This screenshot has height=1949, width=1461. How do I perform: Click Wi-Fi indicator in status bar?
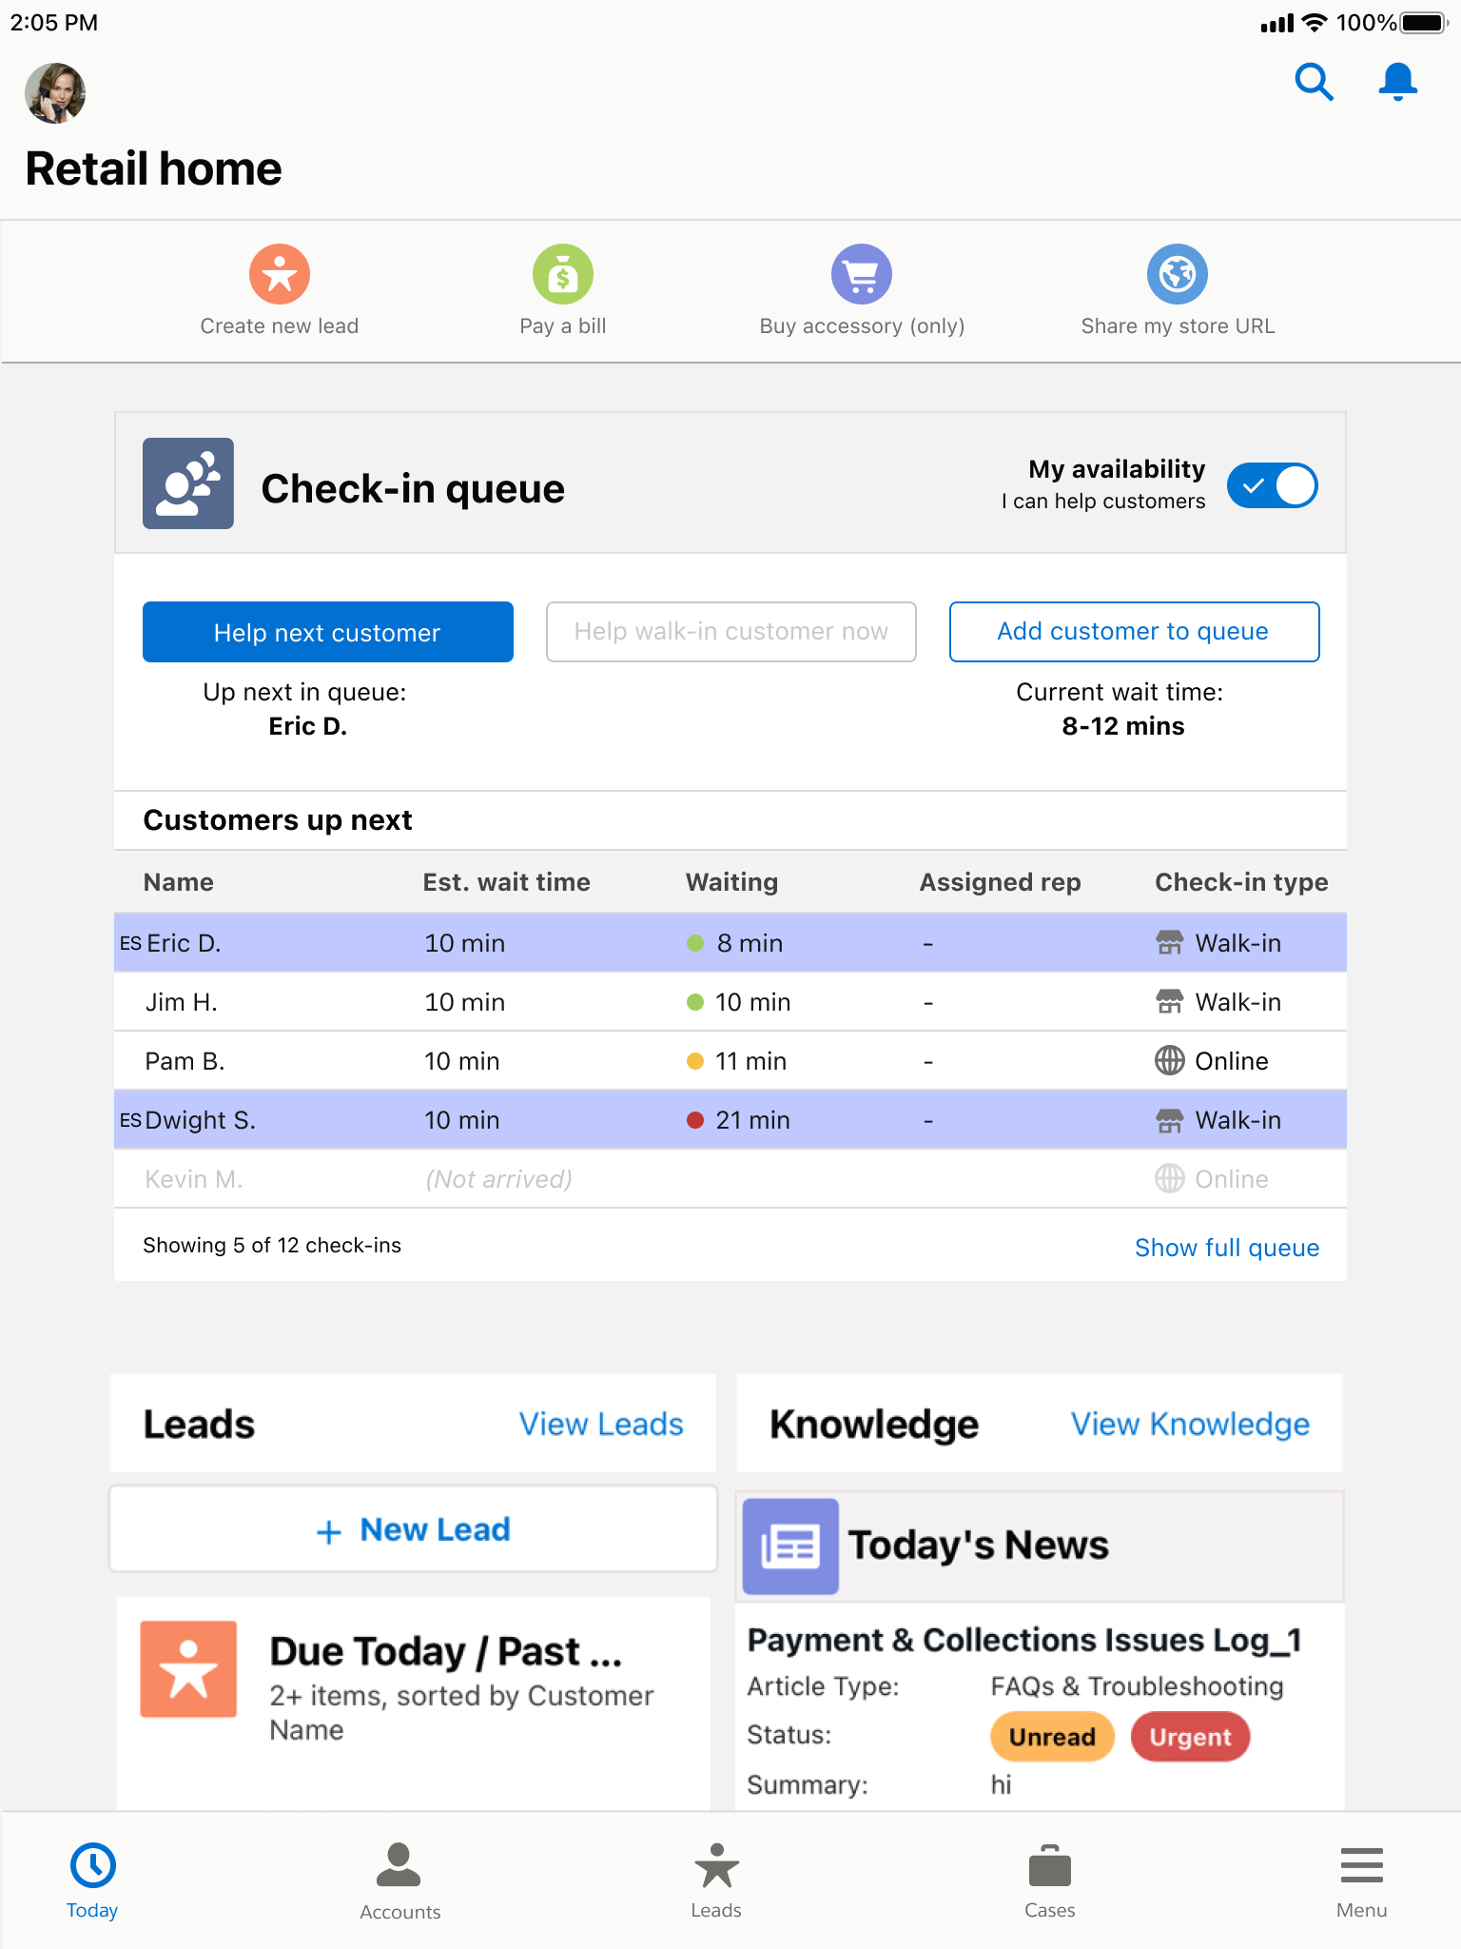(1314, 23)
